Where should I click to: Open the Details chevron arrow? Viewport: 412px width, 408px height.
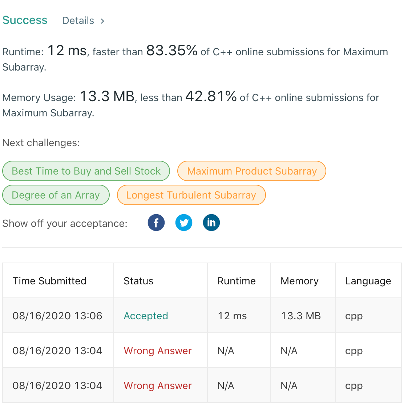[x=102, y=21]
